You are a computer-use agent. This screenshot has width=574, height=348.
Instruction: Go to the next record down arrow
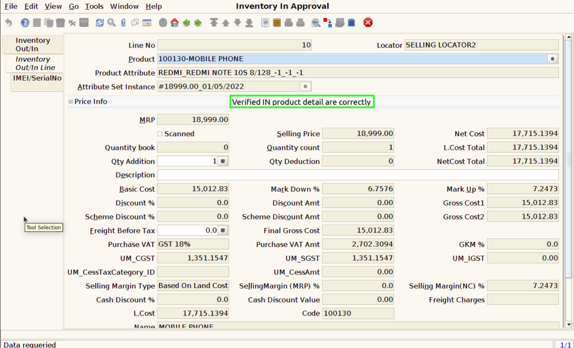pyautogui.click(x=237, y=22)
